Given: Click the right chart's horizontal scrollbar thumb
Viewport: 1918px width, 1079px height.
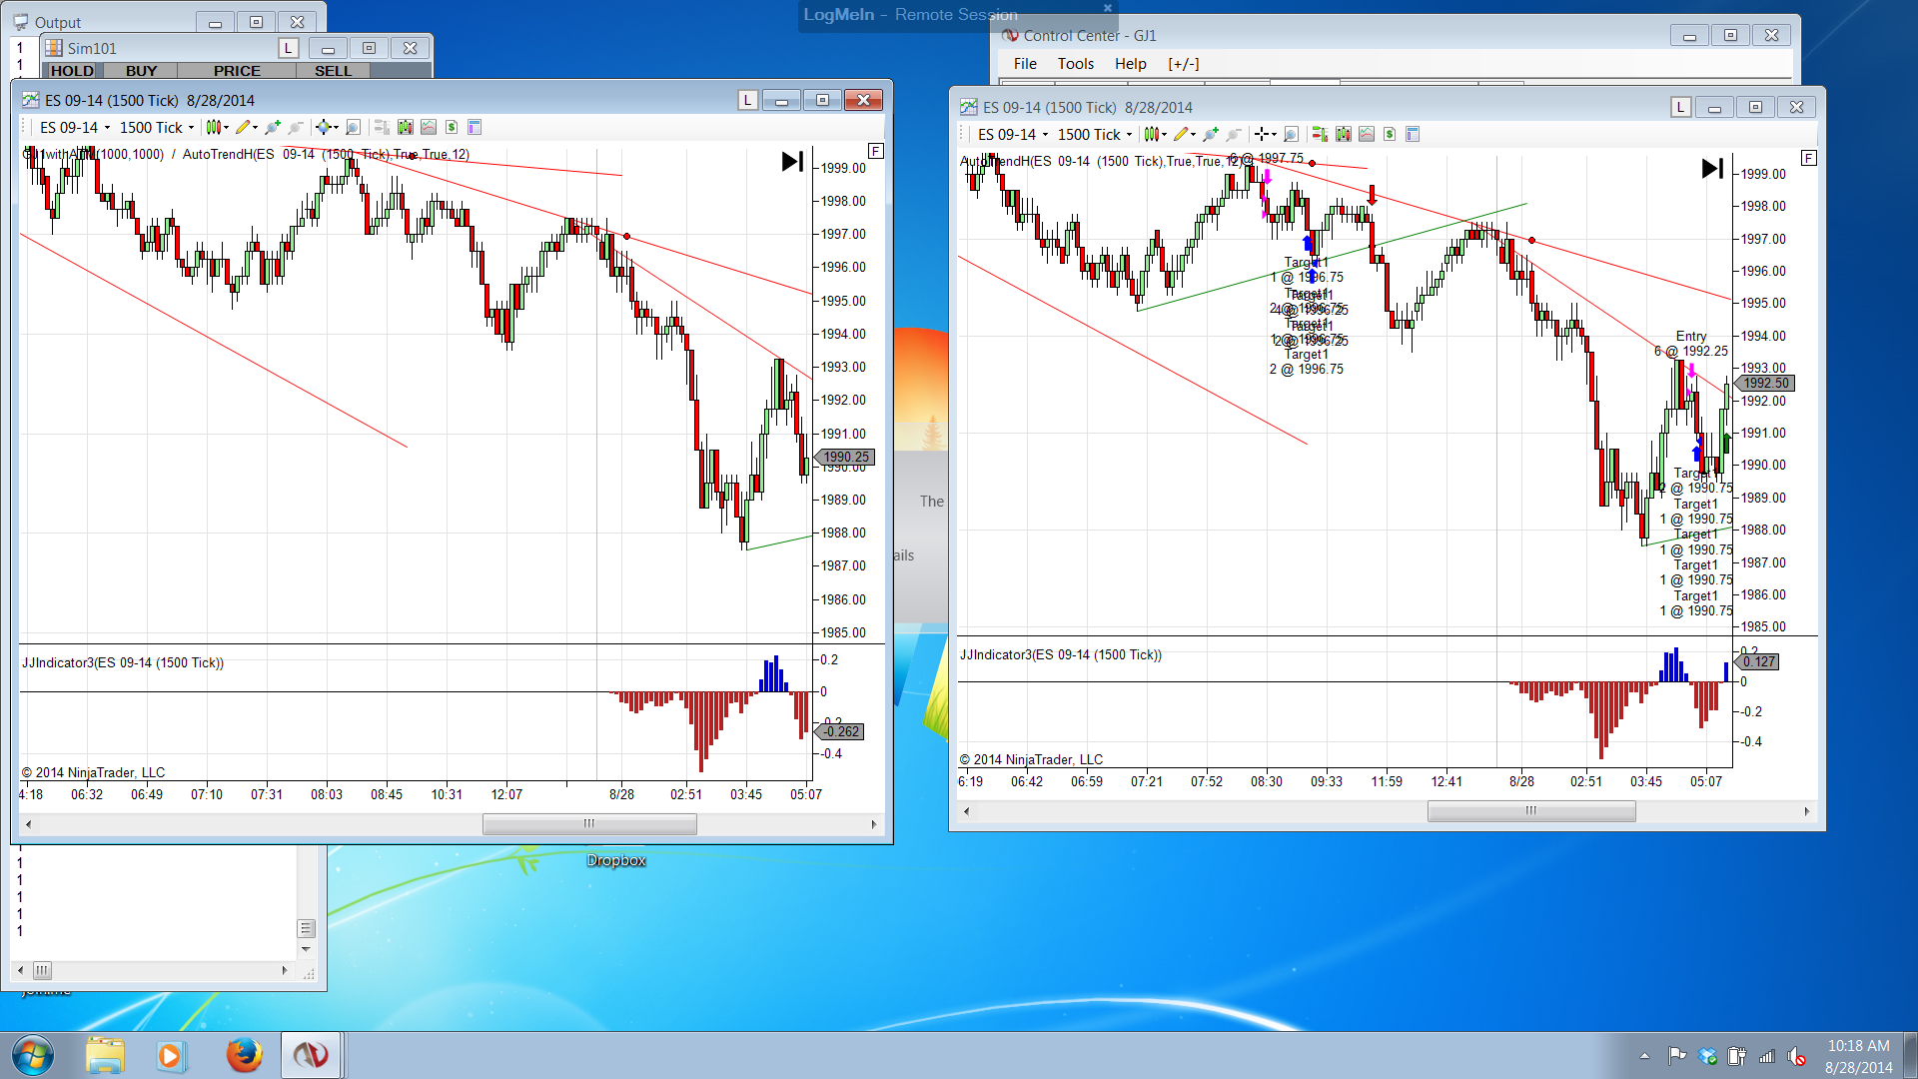Looking at the screenshot, I should (1530, 811).
